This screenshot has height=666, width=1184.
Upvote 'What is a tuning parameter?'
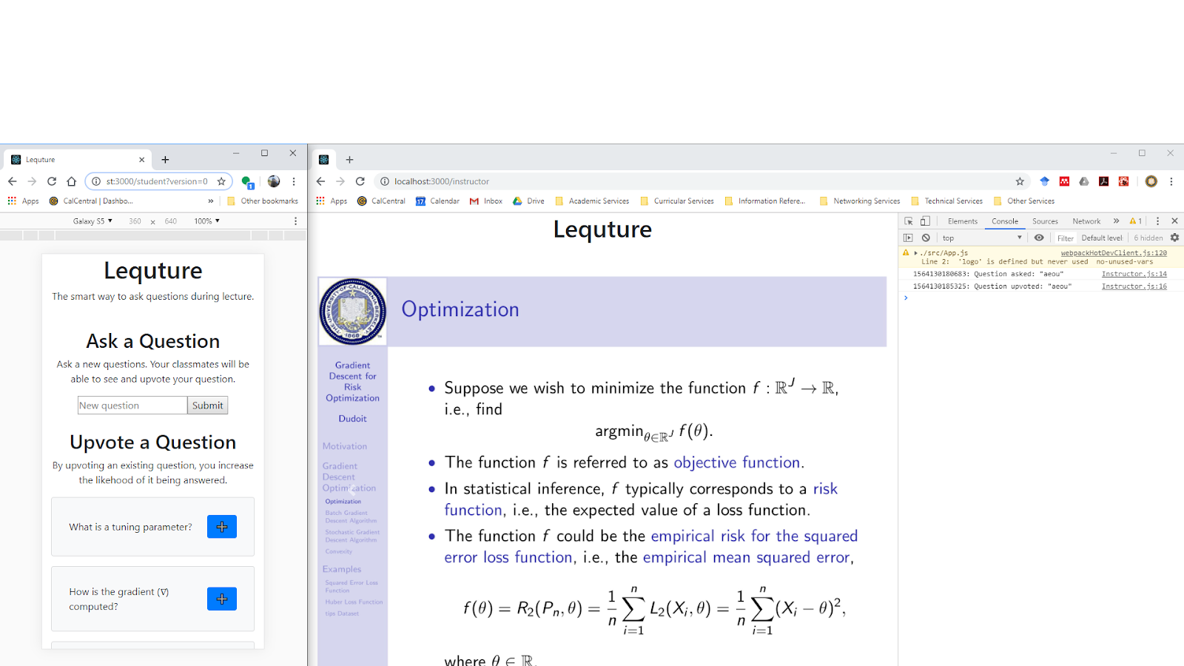click(222, 527)
